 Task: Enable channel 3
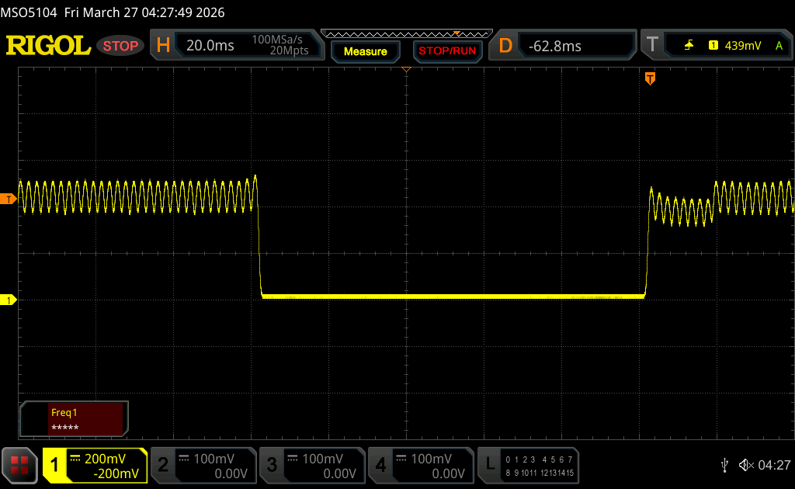[312, 465]
